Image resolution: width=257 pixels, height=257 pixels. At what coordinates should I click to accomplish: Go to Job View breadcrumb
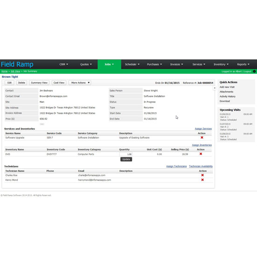pyautogui.click(x=15, y=71)
